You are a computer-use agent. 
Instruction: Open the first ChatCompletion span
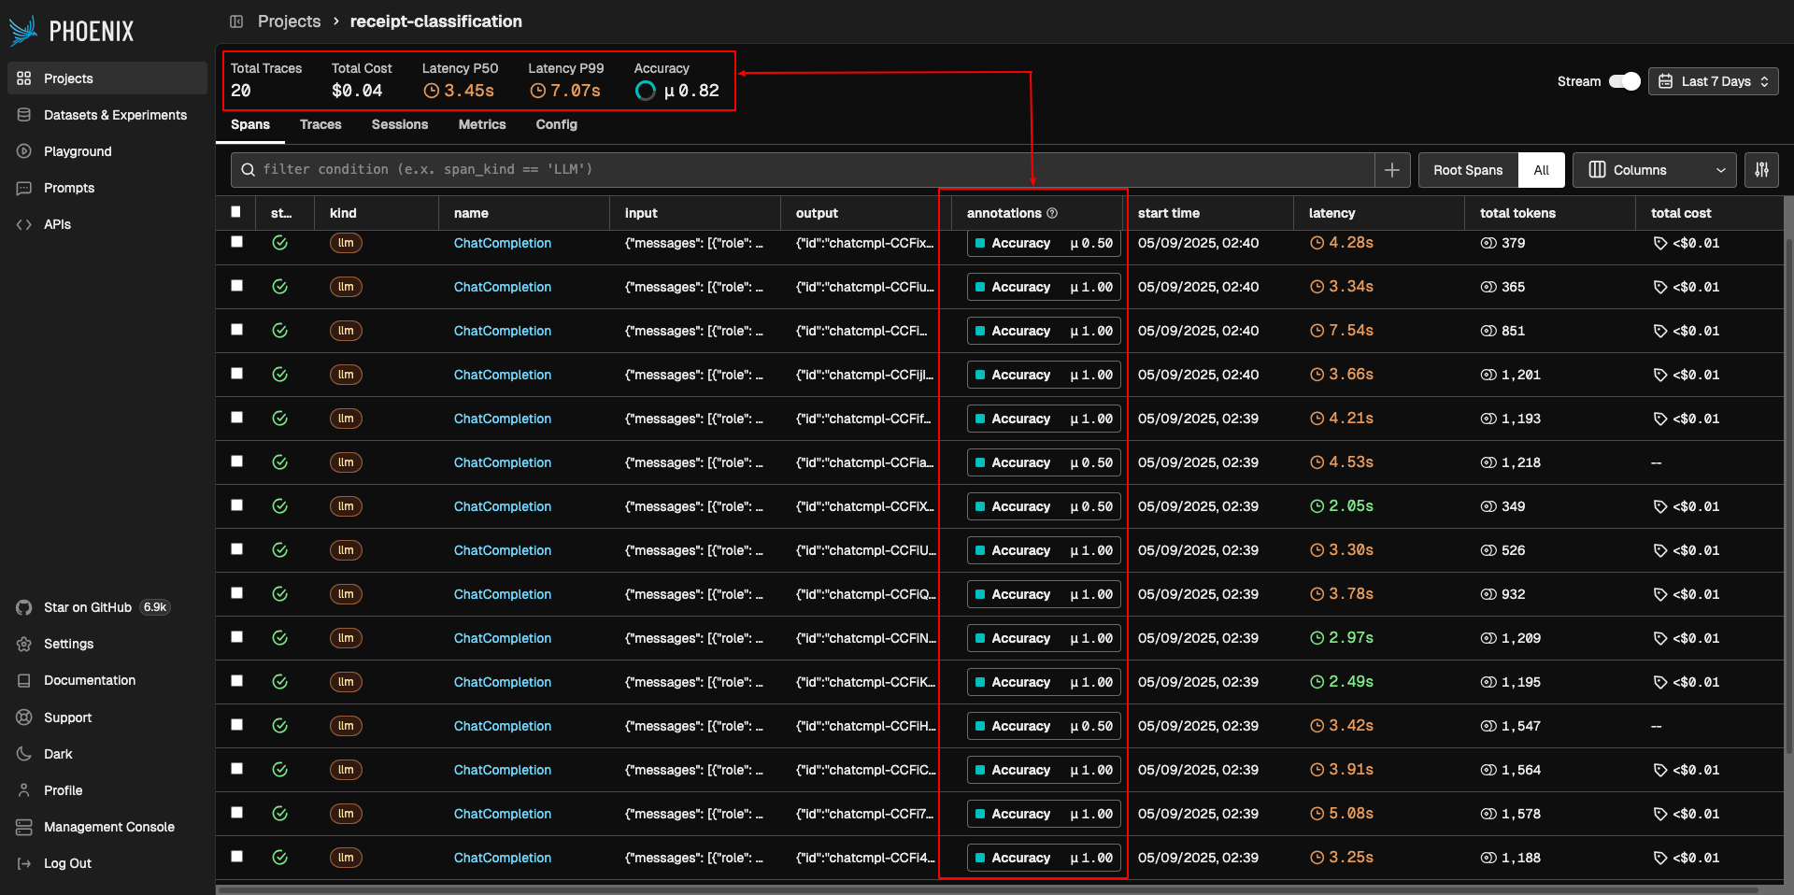(x=502, y=243)
